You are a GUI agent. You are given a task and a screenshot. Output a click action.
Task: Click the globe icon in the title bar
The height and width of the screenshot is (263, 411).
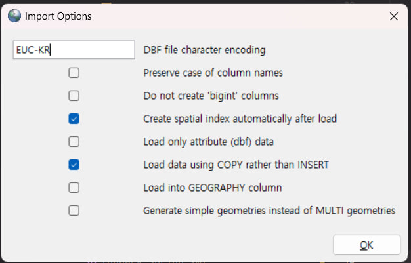pyautogui.click(x=14, y=16)
